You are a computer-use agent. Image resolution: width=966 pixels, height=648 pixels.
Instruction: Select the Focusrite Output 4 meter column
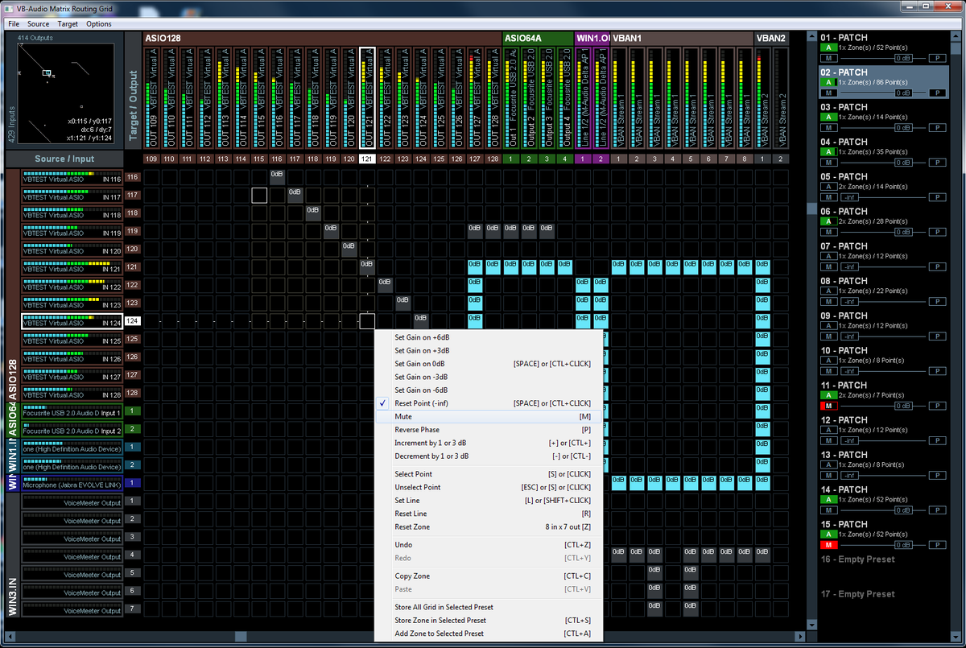pyautogui.click(x=564, y=97)
